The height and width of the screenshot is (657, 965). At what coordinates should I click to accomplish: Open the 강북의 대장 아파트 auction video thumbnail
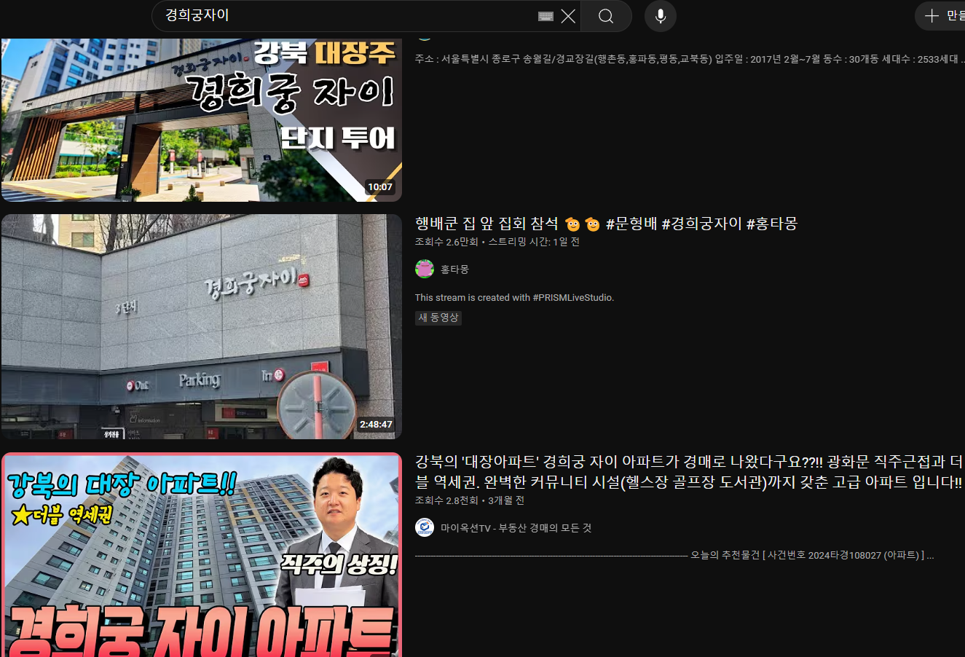point(202,555)
